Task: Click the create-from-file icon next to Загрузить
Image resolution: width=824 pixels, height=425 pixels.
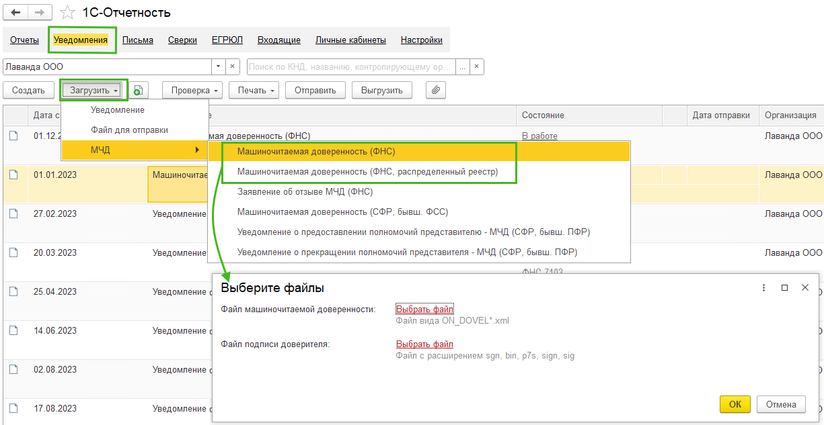Action: point(139,91)
